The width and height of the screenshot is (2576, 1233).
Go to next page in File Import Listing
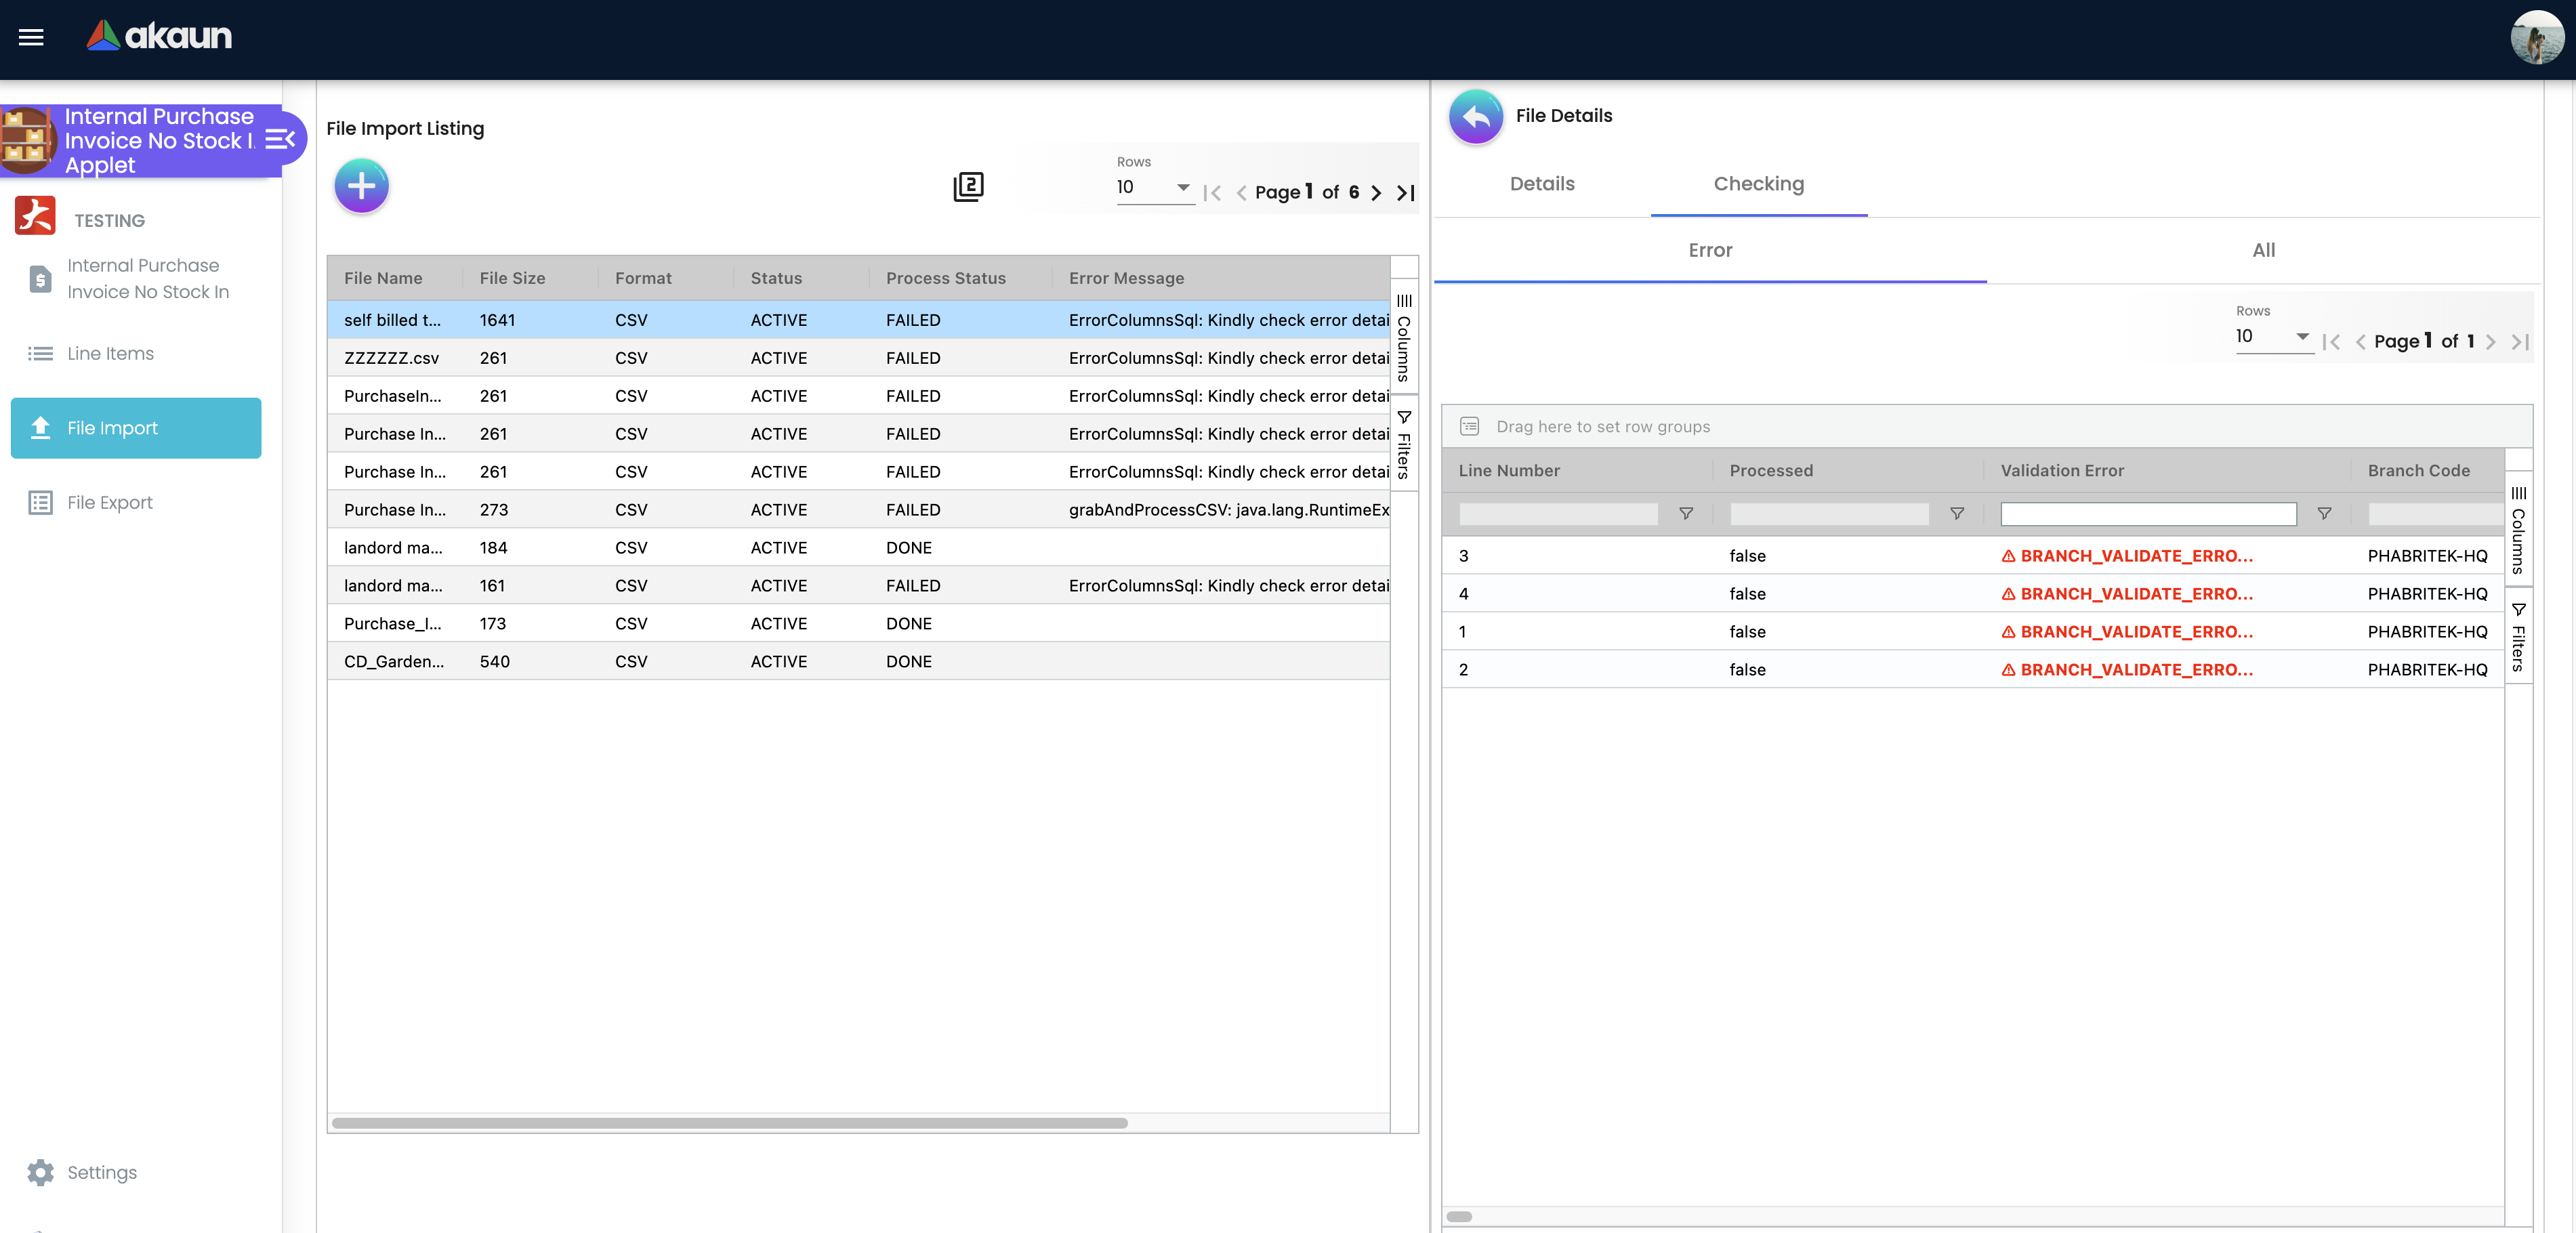tap(1376, 193)
